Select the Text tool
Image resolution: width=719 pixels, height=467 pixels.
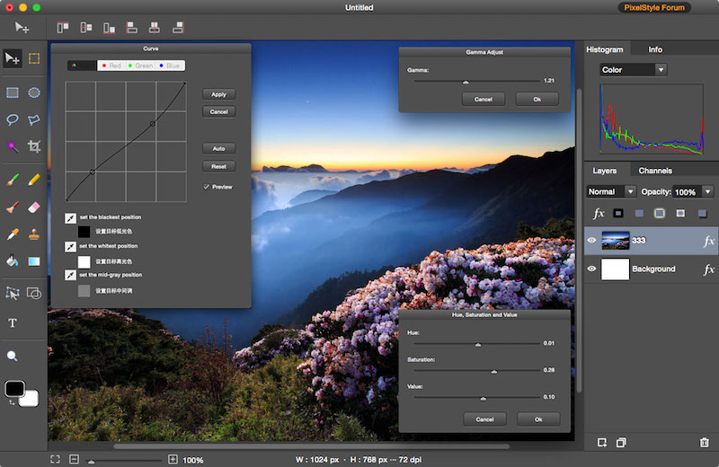coord(13,322)
